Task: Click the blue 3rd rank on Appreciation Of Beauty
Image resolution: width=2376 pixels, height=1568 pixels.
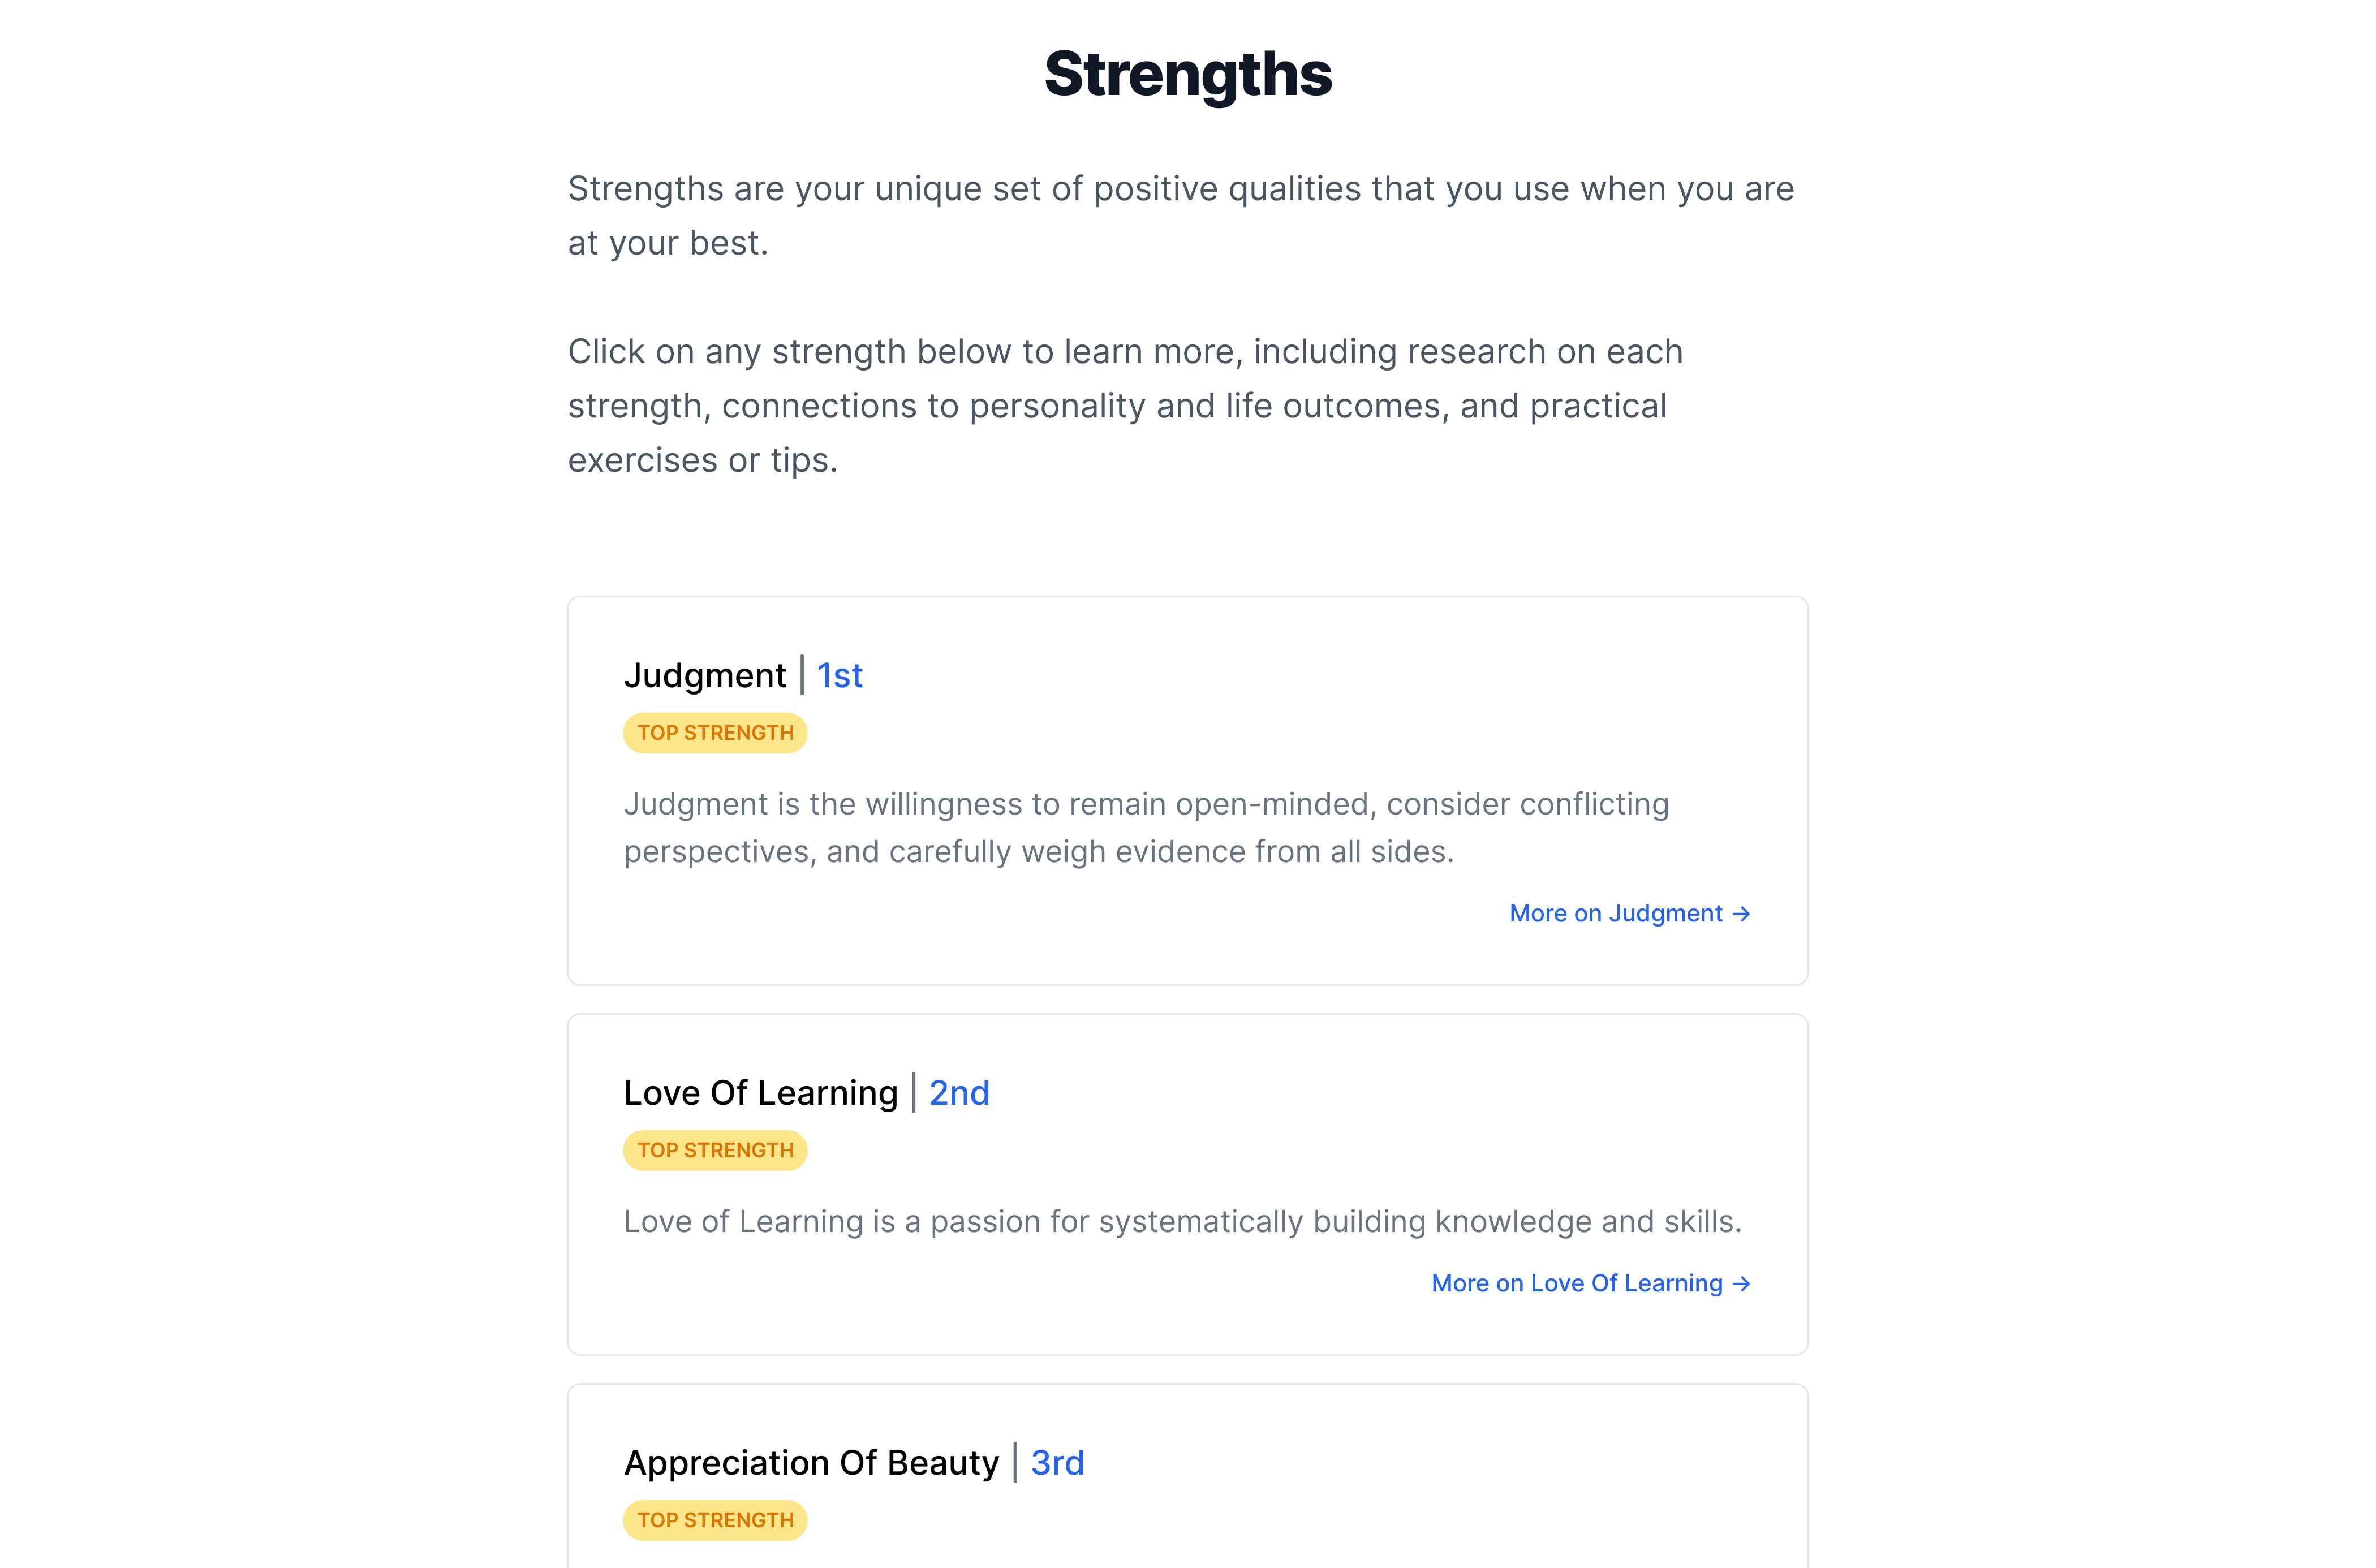Action: point(1056,1463)
